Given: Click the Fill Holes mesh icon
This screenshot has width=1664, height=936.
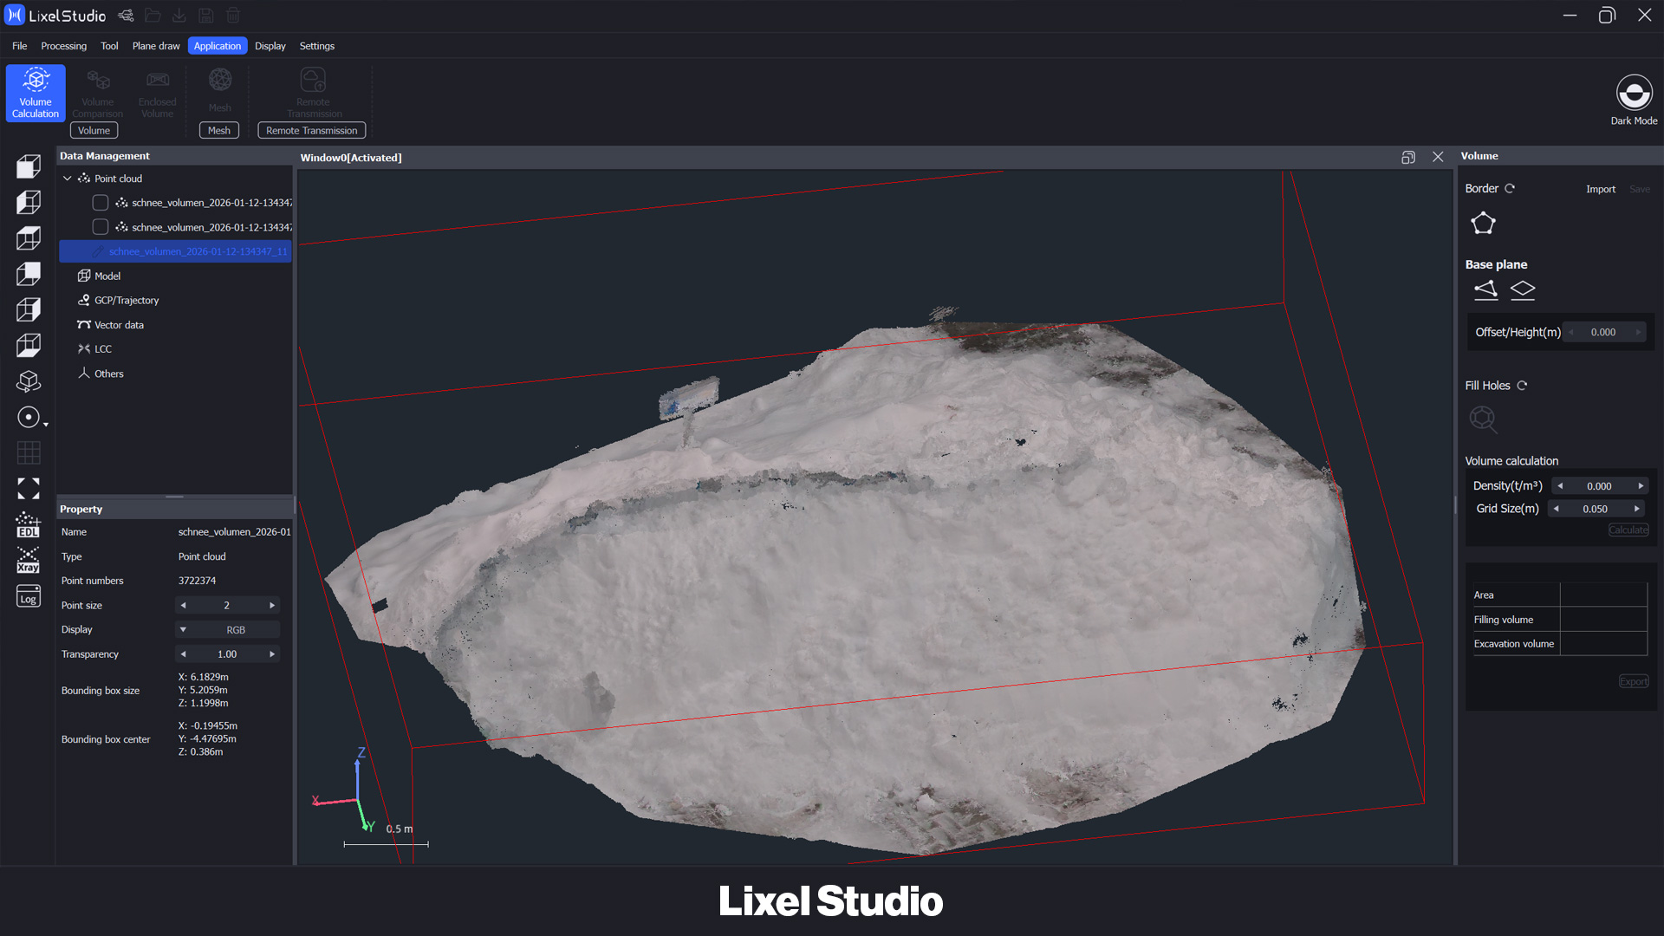Looking at the screenshot, I should tap(1483, 419).
